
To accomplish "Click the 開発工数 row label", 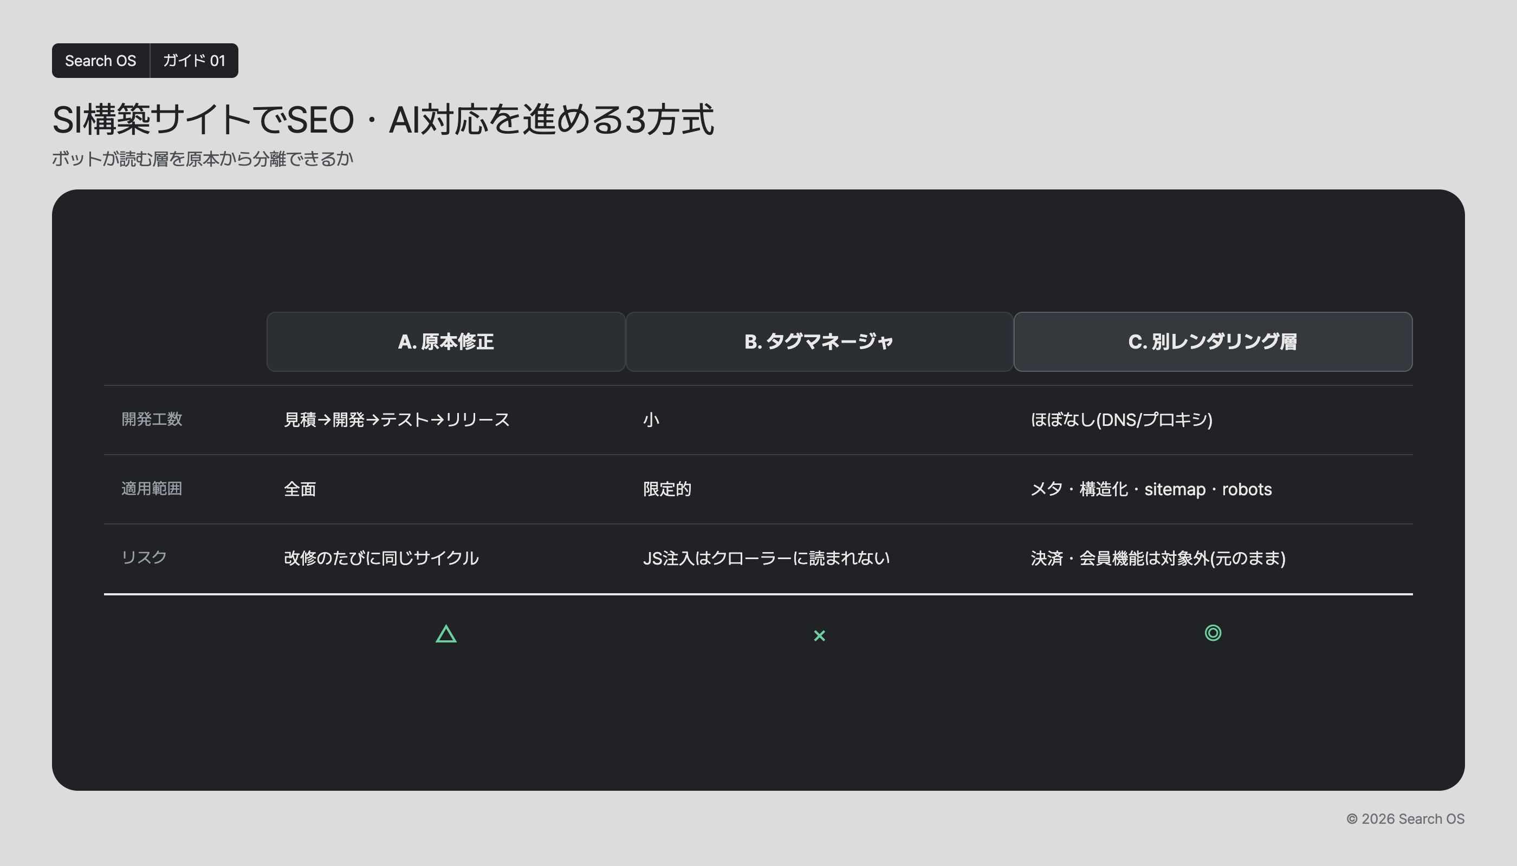I will coord(152,419).
